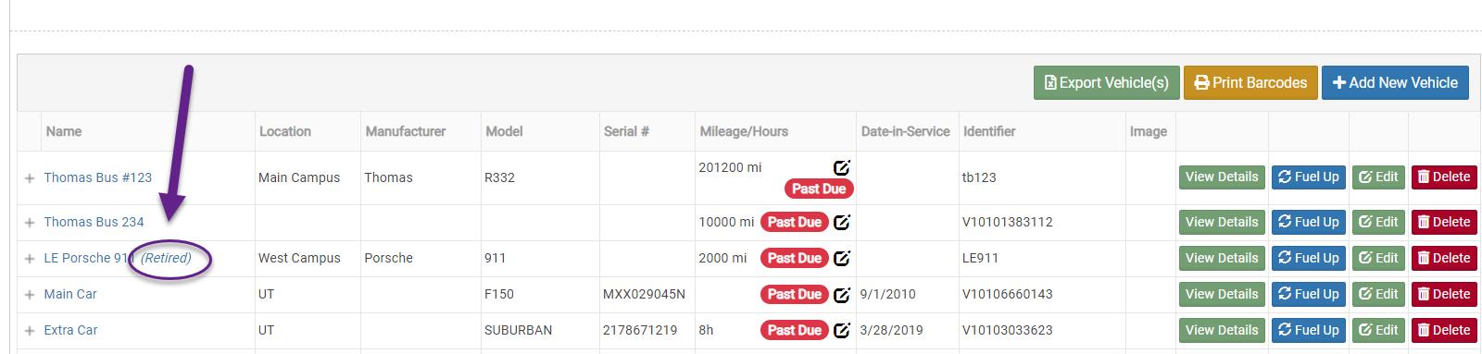
Task: Expand the Main Car row details
Action: (30, 295)
